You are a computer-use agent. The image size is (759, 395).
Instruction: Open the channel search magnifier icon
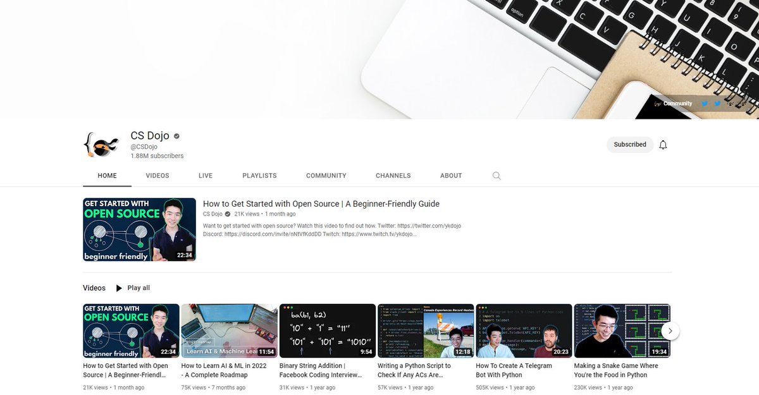pos(497,176)
